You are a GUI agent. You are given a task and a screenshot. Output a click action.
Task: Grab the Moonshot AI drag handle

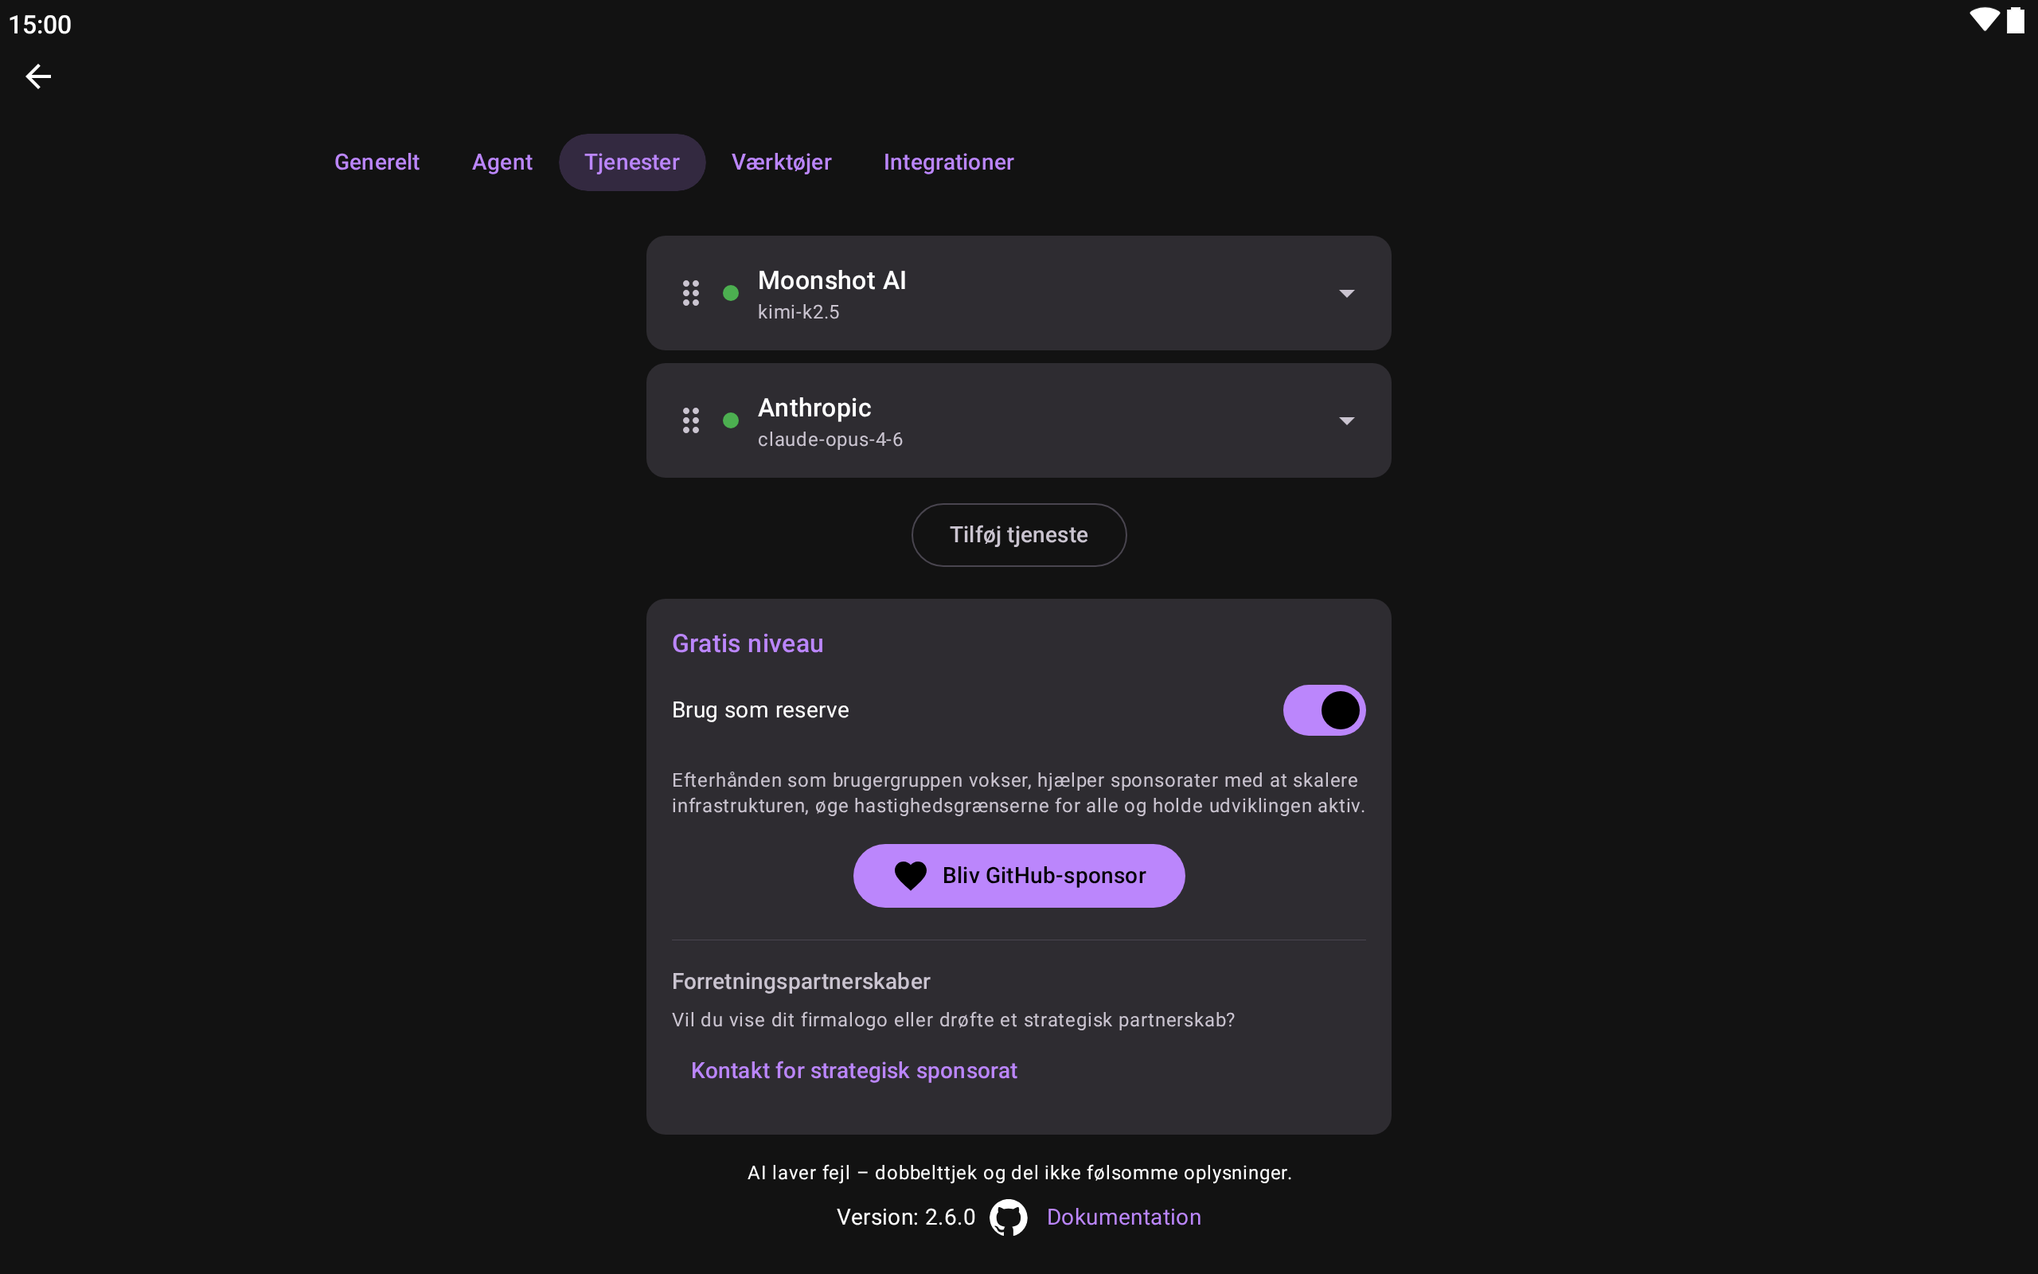tap(690, 293)
